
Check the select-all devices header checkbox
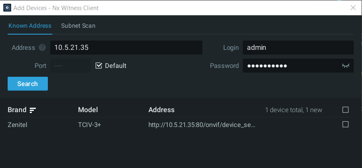[345, 110]
